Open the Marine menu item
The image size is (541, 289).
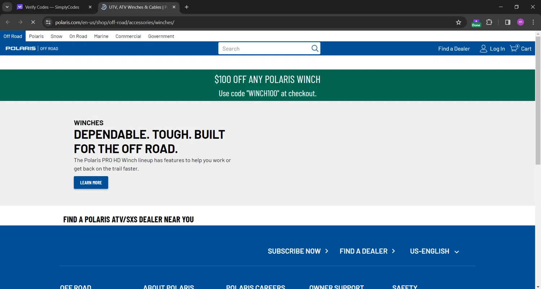(x=101, y=36)
